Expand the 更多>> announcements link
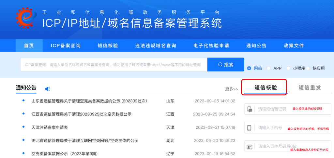 click(x=232, y=89)
